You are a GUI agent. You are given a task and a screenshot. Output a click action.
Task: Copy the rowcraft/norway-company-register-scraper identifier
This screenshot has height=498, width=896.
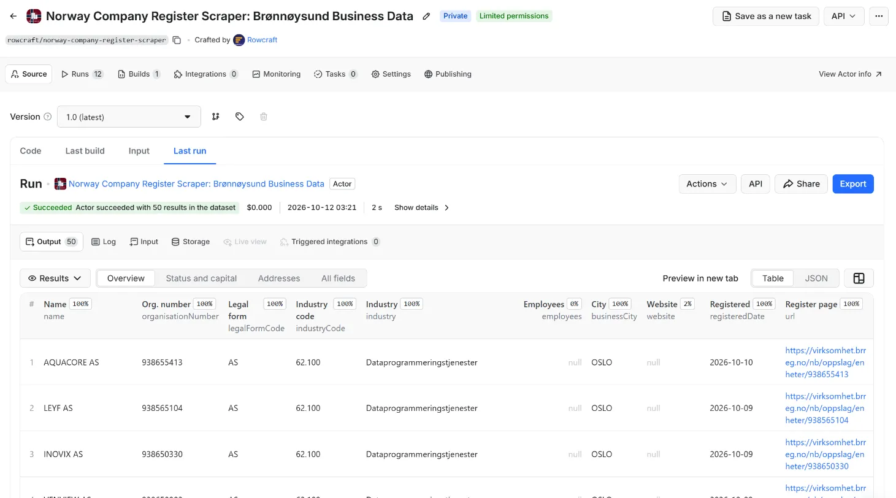pyautogui.click(x=177, y=40)
